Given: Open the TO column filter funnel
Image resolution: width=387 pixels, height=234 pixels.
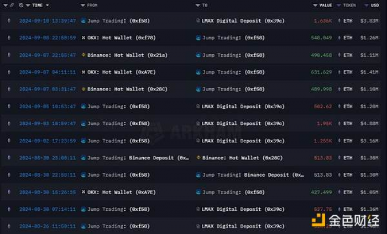Looking at the screenshot, I should point(198,5).
